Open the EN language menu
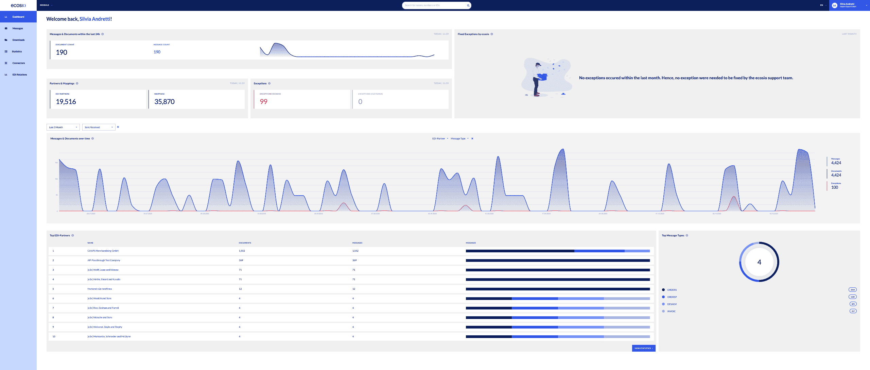 tap(821, 5)
